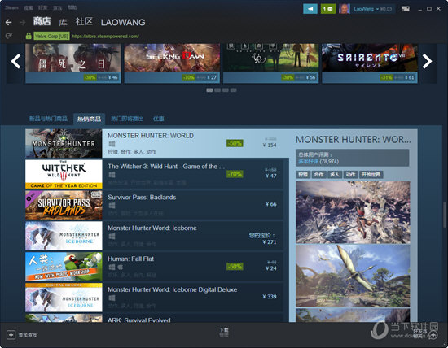Open the 社区 community section

[84, 22]
